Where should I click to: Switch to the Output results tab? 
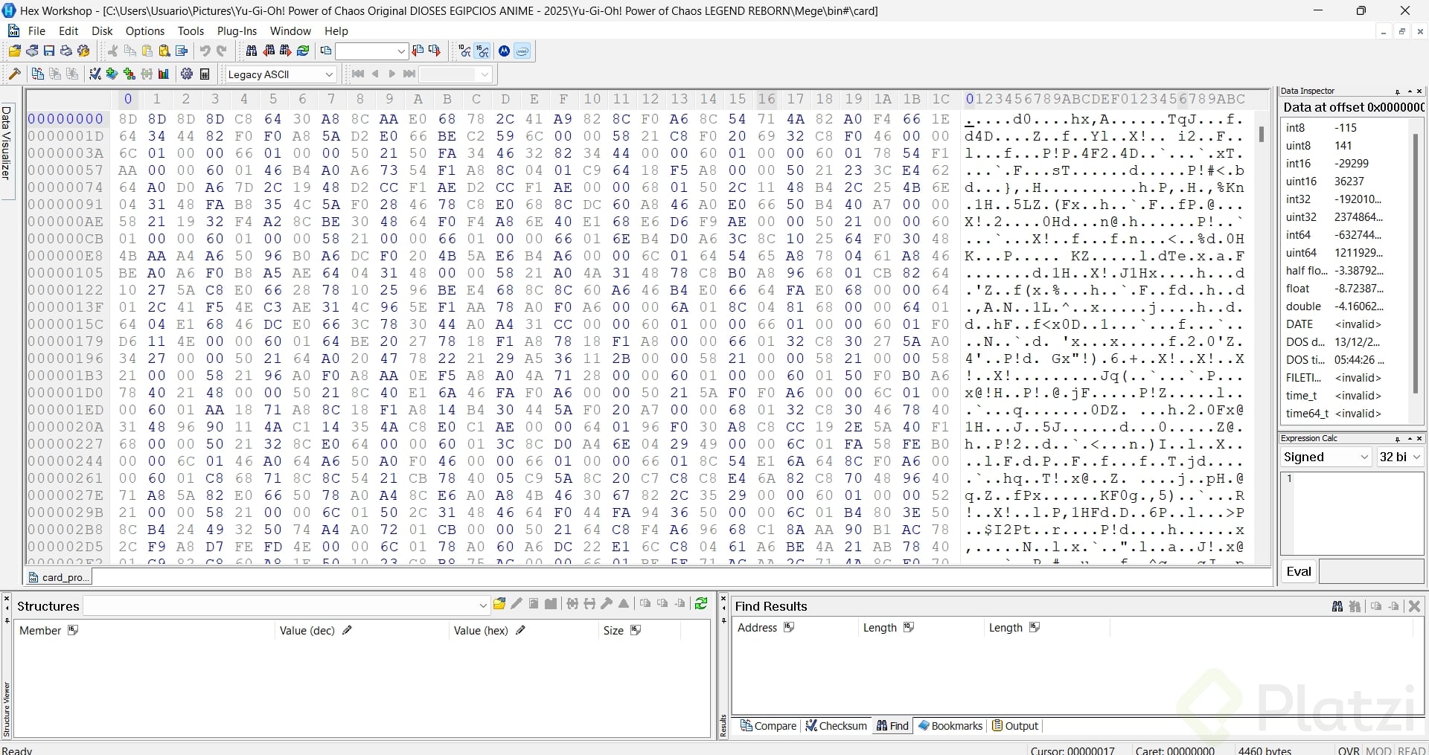[x=1015, y=726]
